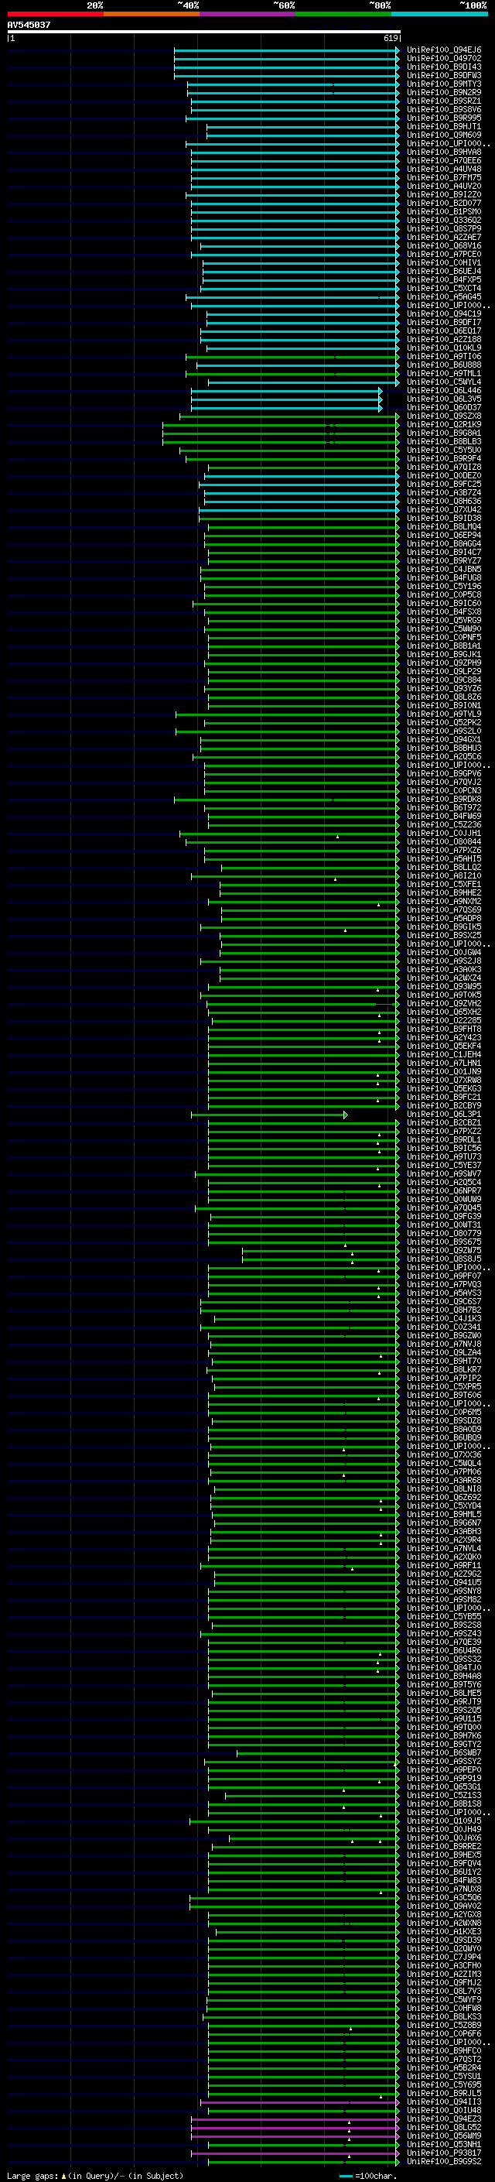Click hit label UniRef100_P93817
The image size is (495, 2182).
(443, 2153)
